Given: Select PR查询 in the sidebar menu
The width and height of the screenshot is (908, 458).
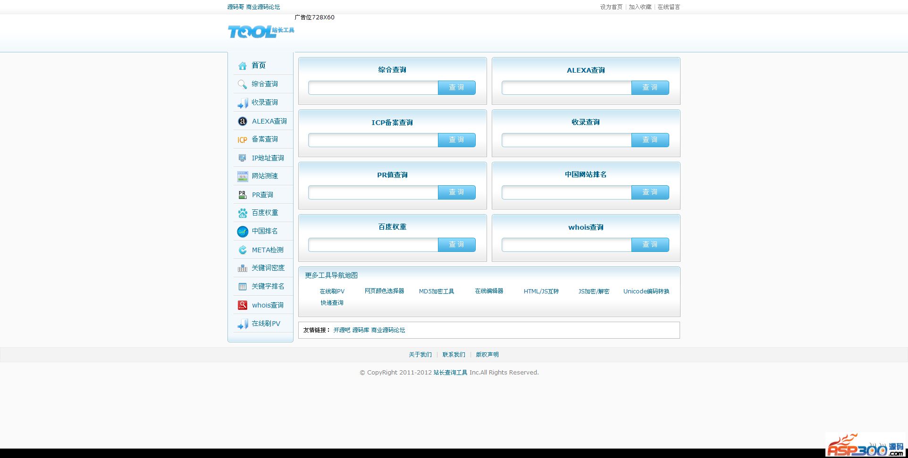Looking at the screenshot, I should (x=262, y=195).
